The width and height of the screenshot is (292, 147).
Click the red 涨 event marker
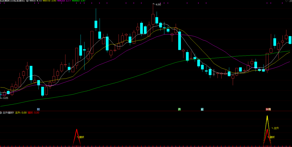click(267, 109)
